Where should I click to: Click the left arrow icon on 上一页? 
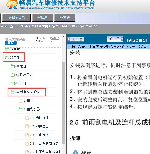(69, 39)
